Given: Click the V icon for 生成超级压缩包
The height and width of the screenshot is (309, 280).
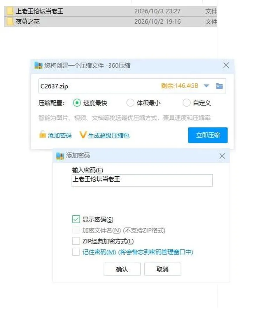Looking at the screenshot, I should click(83, 135).
